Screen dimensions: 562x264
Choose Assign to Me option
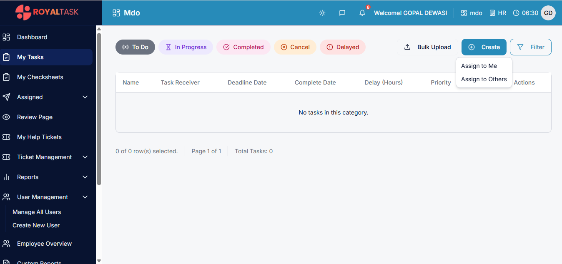click(479, 66)
